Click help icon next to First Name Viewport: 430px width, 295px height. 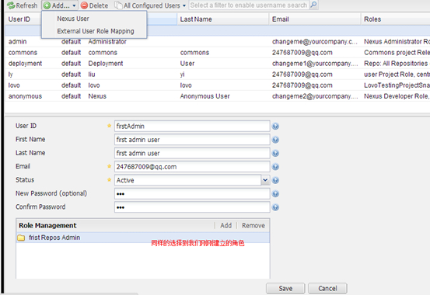(275, 140)
